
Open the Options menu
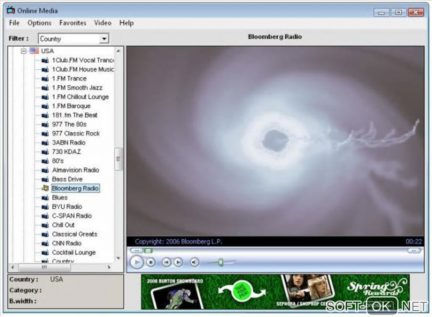(39, 23)
